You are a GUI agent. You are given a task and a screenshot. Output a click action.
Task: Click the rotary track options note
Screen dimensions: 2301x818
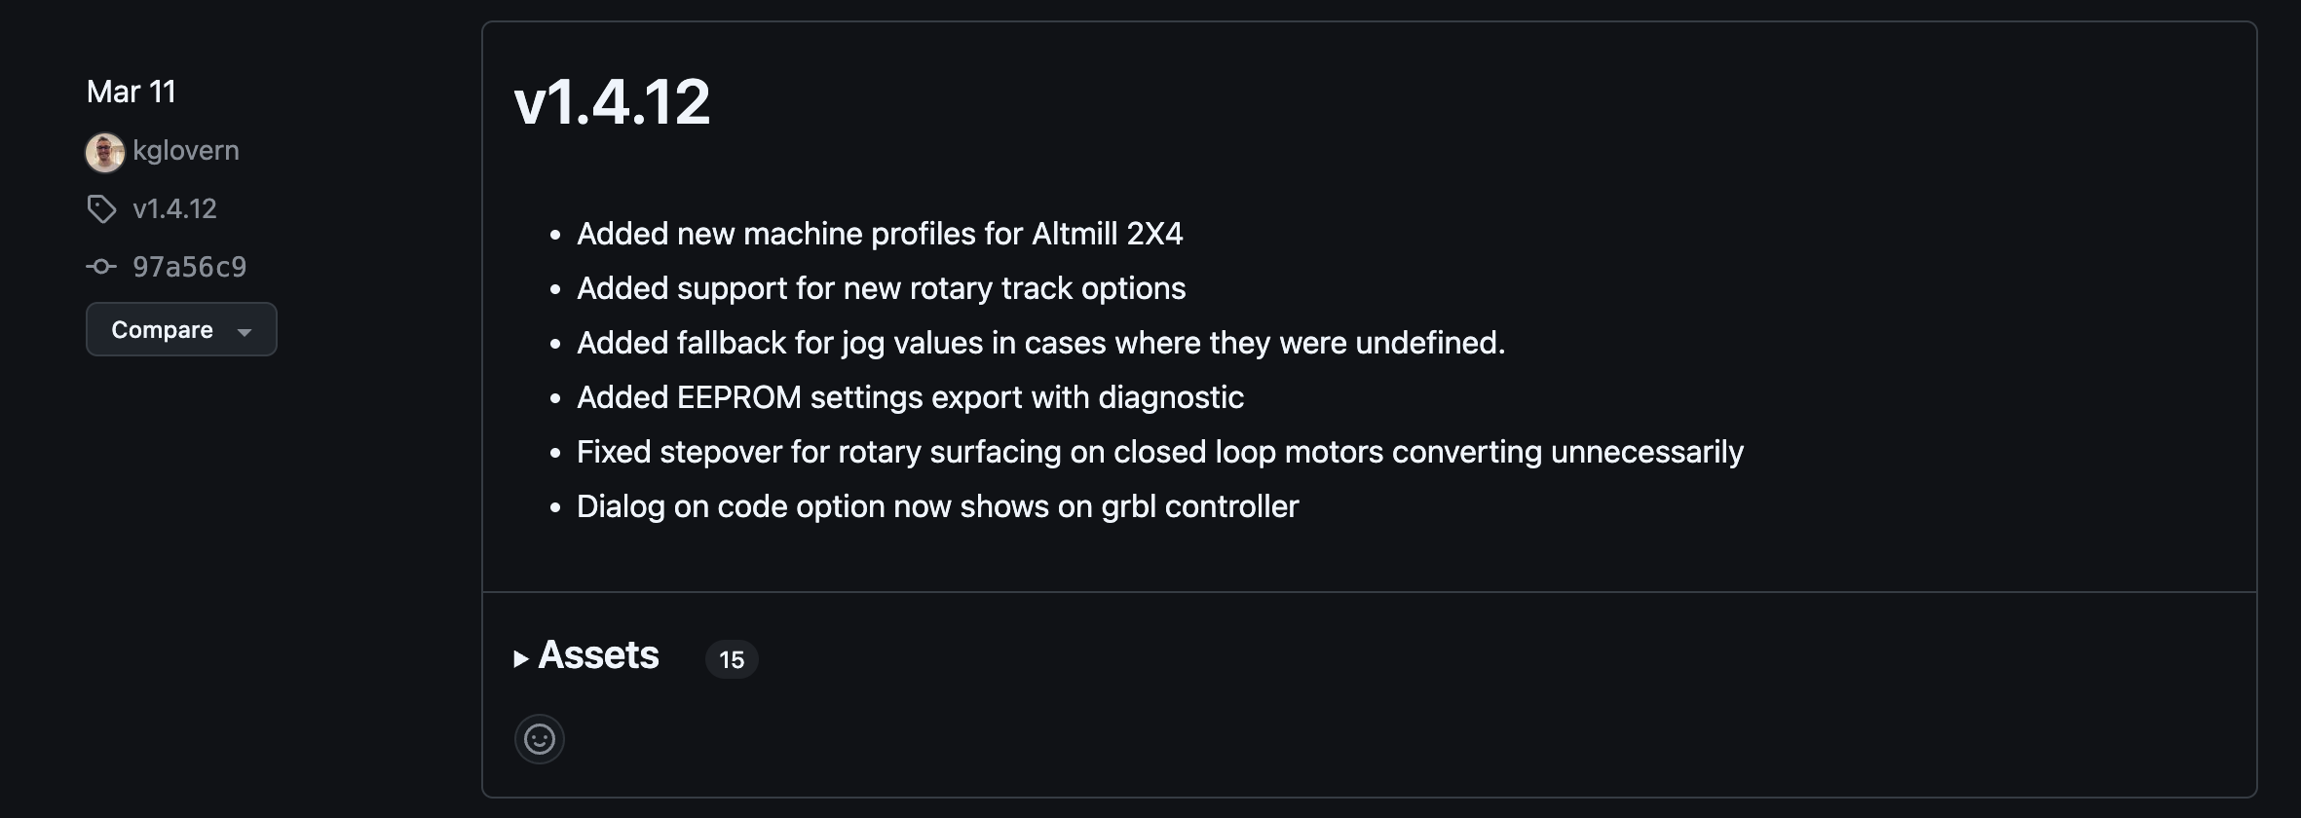coord(882,287)
